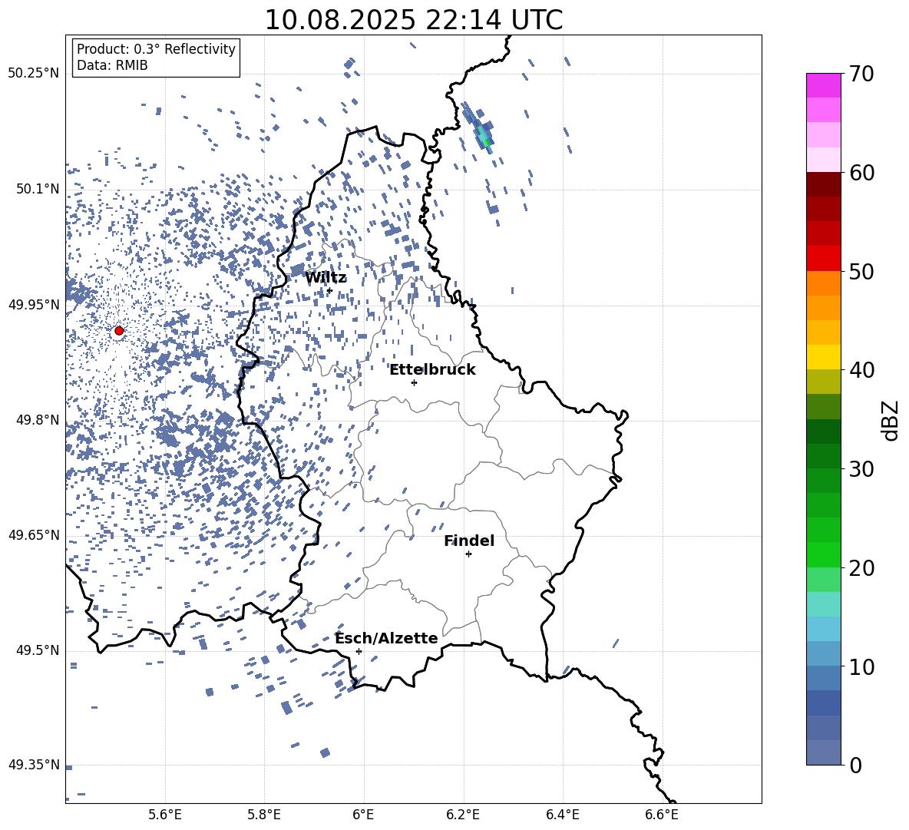Click the Data: RMIB label

(112, 65)
